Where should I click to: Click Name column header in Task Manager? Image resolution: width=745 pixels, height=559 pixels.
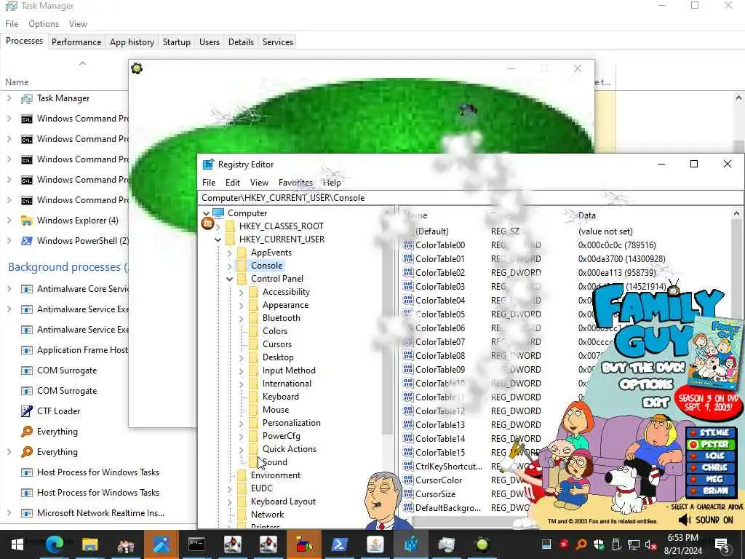coord(17,82)
